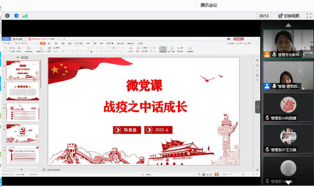Image resolution: width=314 pixels, height=187 pixels.
Task: Enter full screen with the corner brackets icon
Action: [309, 16]
